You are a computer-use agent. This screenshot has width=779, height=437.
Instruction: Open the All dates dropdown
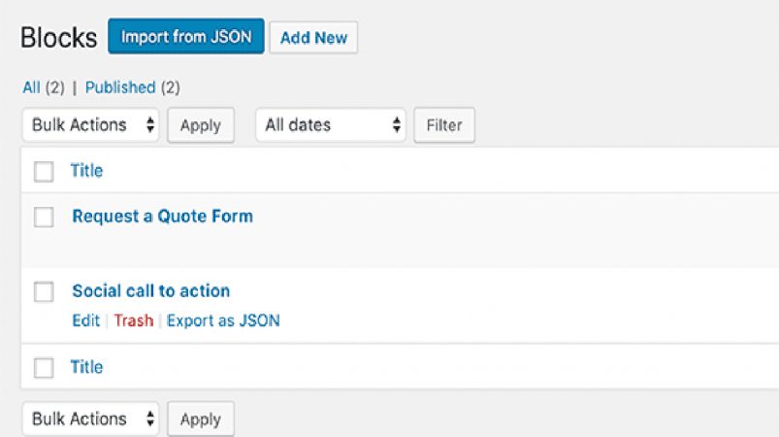click(331, 124)
